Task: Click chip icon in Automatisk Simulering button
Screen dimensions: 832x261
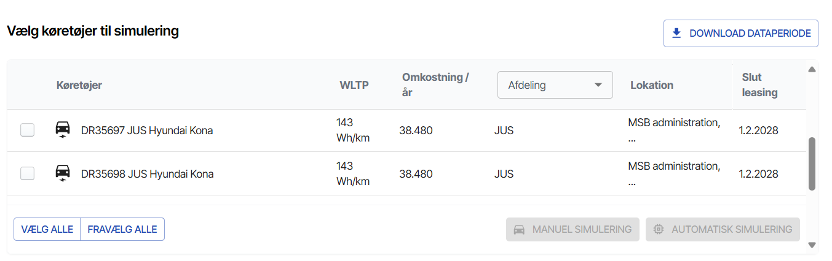Action: (659, 229)
